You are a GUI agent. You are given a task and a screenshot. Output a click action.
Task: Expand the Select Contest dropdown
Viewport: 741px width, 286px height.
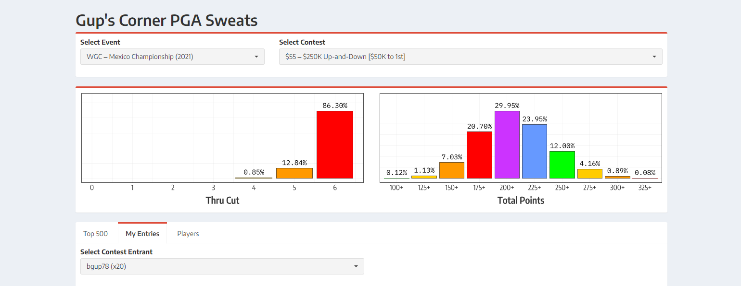[470, 57]
